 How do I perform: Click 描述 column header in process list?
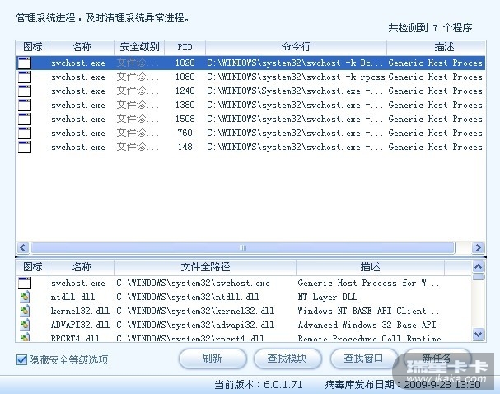point(437,47)
